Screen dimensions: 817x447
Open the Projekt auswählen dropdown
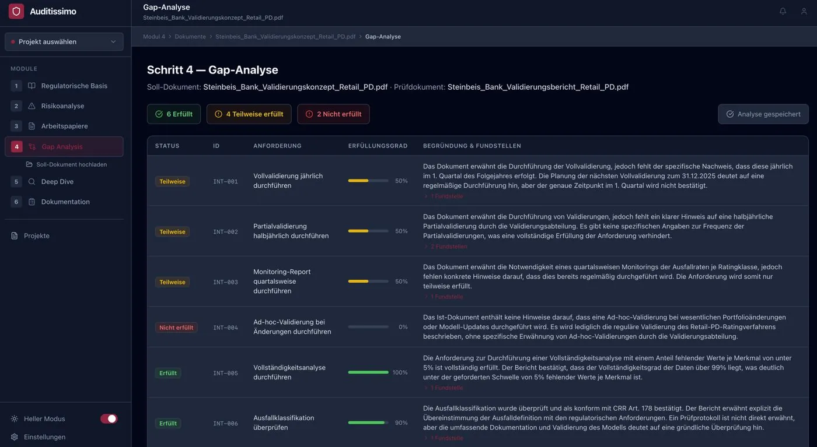64,42
